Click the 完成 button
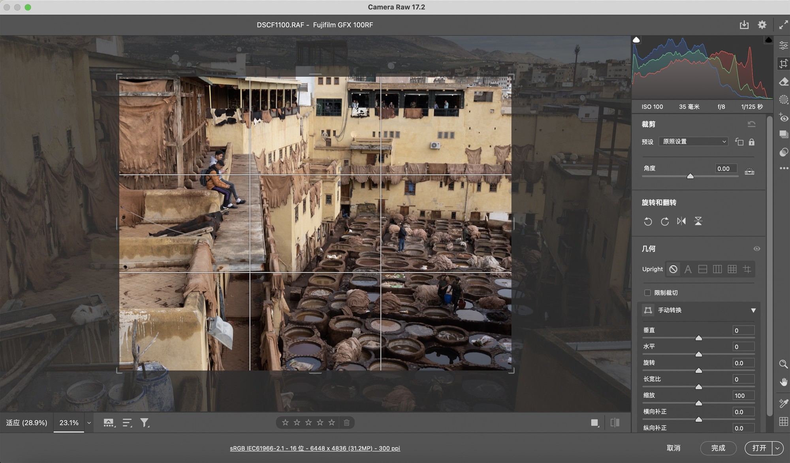The image size is (790, 463). (x=718, y=448)
